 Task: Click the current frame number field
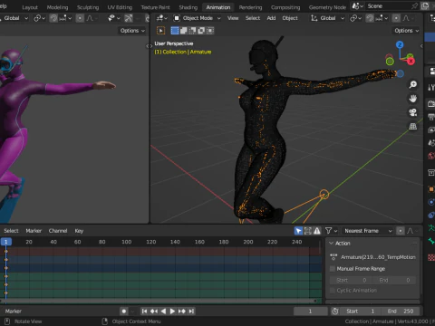click(311, 312)
